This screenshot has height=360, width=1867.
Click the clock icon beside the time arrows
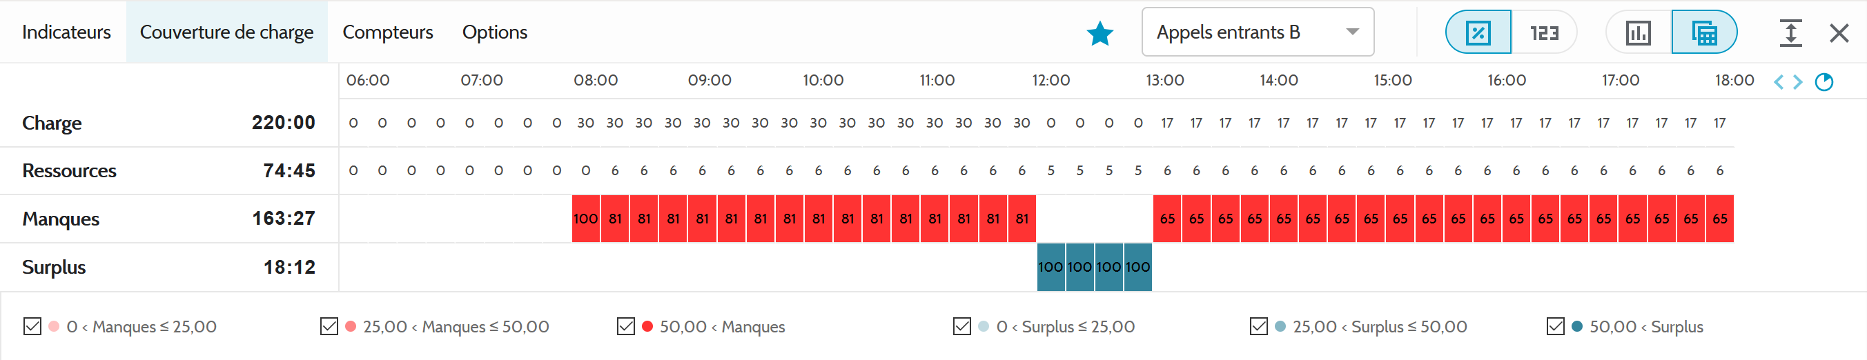(1824, 82)
